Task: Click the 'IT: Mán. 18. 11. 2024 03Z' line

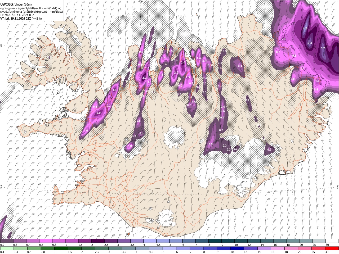Action: click(17, 15)
